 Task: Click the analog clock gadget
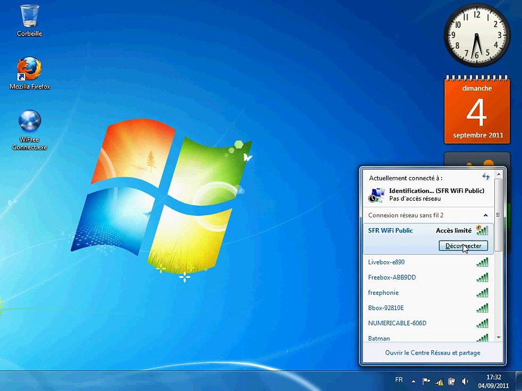(x=477, y=35)
